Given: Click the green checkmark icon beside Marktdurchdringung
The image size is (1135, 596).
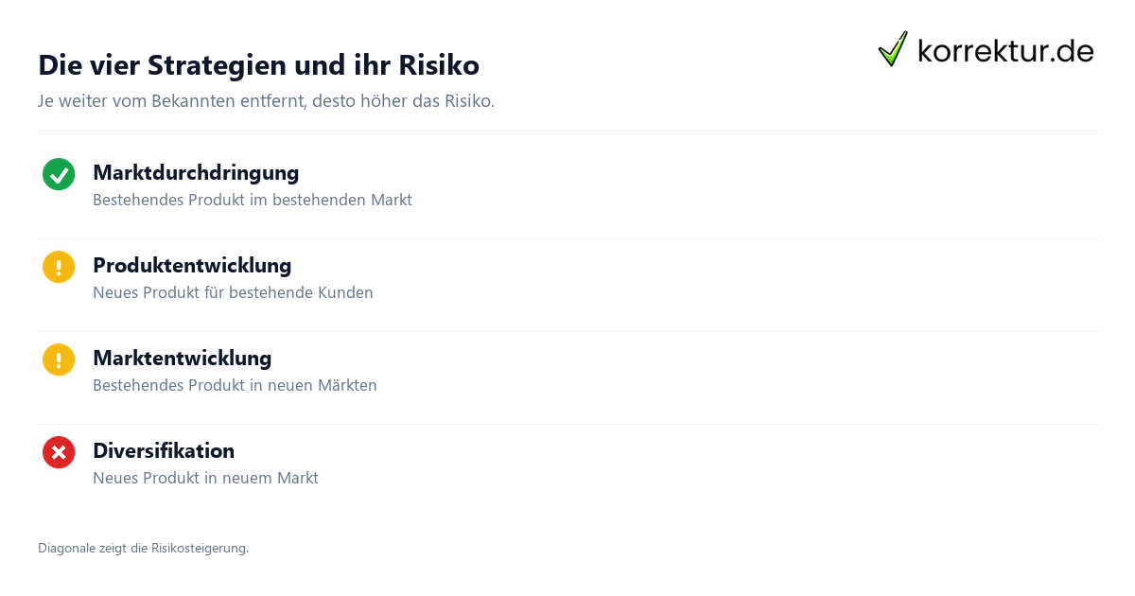Looking at the screenshot, I should 59,174.
